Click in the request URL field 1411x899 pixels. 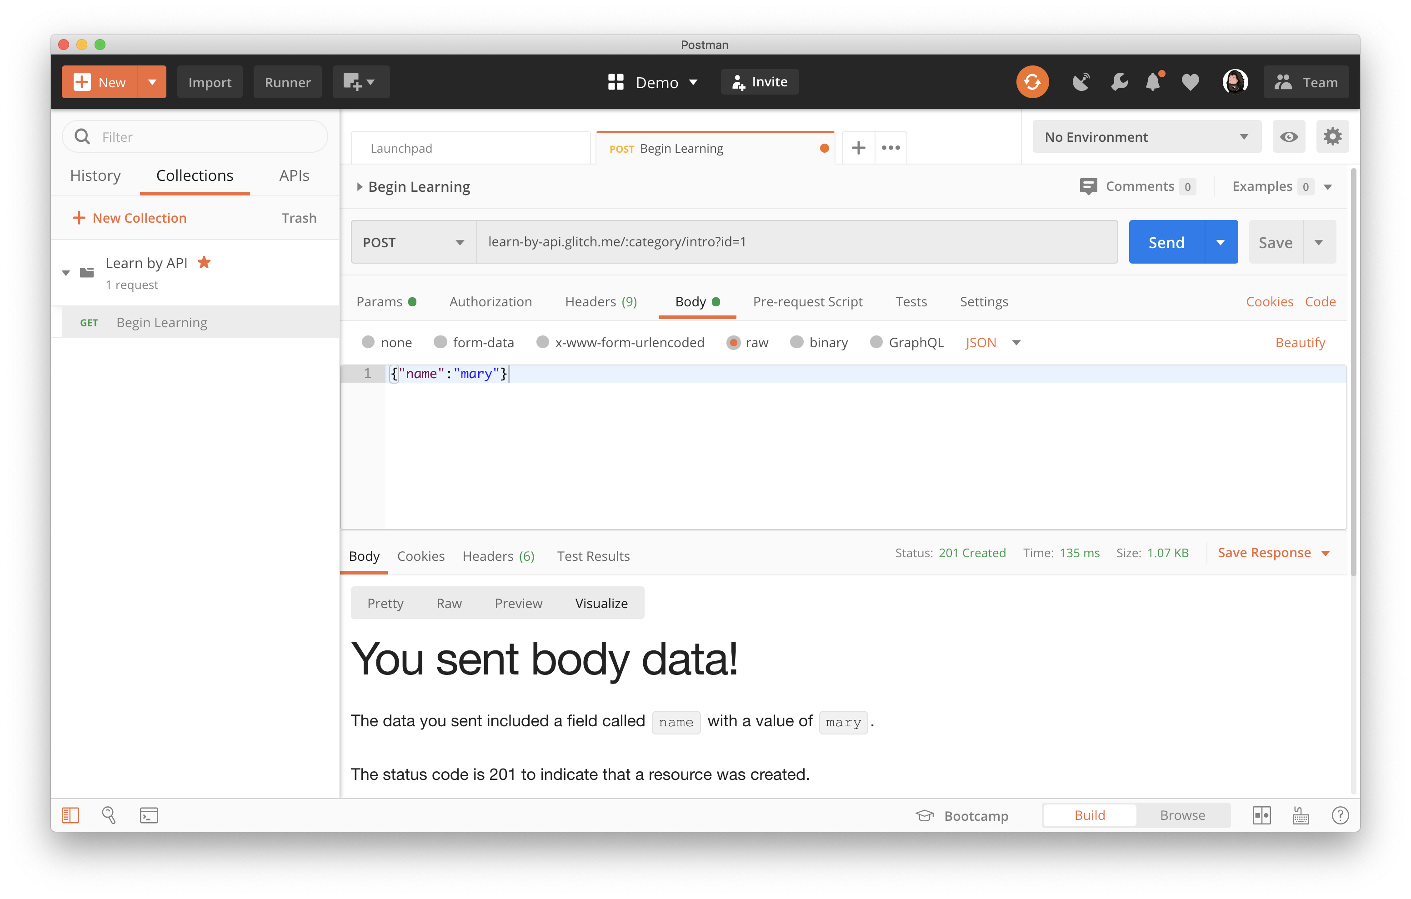(797, 242)
